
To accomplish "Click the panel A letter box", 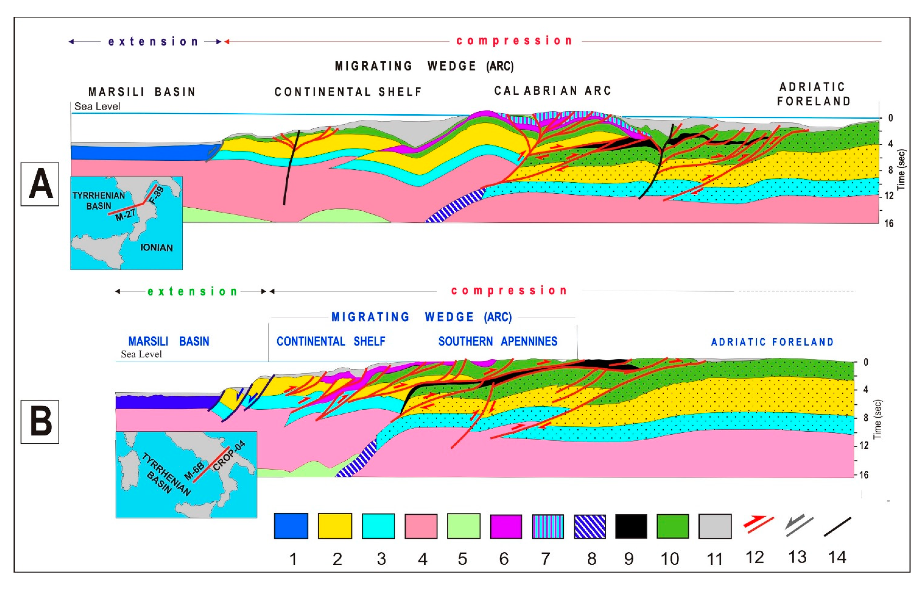I will click(40, 184).
